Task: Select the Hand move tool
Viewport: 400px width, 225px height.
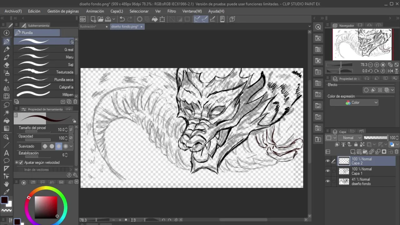Action: (7, 184)
